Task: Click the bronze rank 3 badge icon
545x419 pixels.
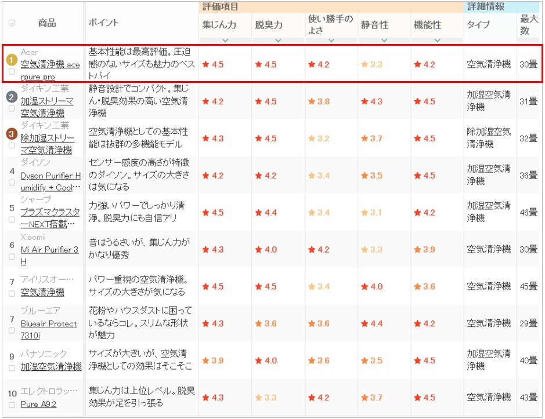Action: tap(12, 133)
